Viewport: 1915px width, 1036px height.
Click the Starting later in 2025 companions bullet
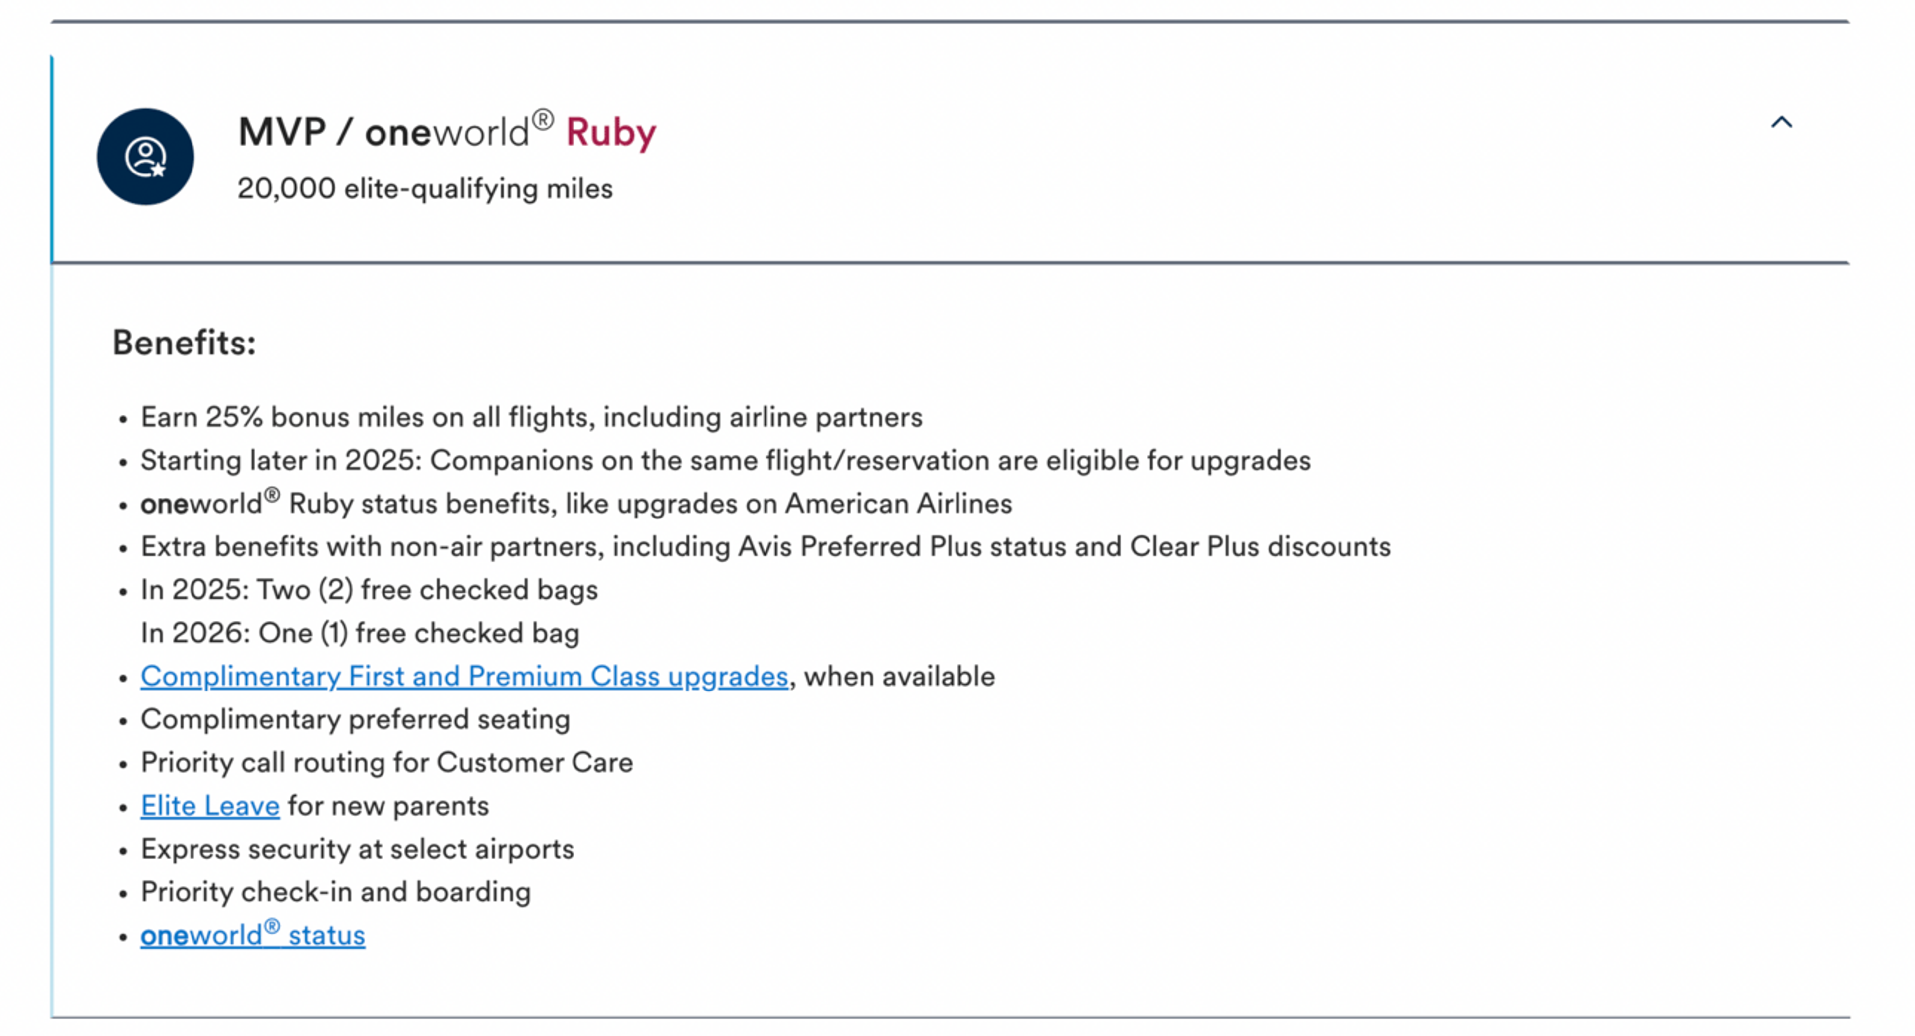726,461
